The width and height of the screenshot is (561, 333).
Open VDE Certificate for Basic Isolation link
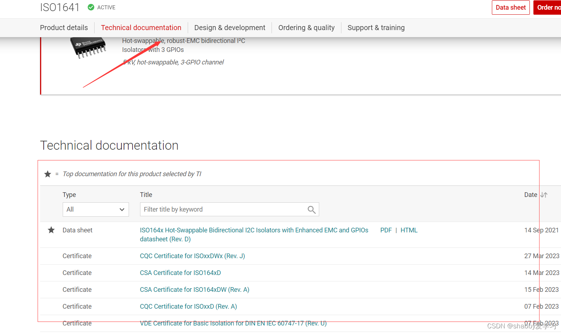(233, 323)
